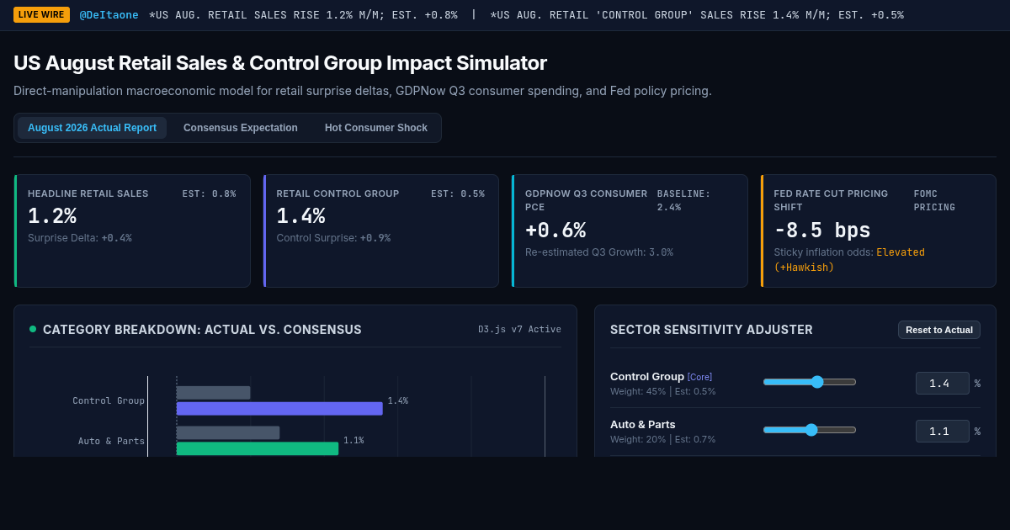Click the gray Control Group consensus bar
The height and width of the screenshot is (530, 1010).
pyautogui.click(x=214, y=393)
